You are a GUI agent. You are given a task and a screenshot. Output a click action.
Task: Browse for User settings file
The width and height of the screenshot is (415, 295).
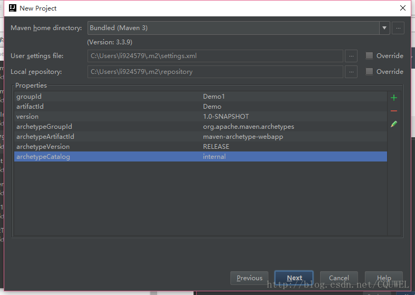[x=351, y=56]
